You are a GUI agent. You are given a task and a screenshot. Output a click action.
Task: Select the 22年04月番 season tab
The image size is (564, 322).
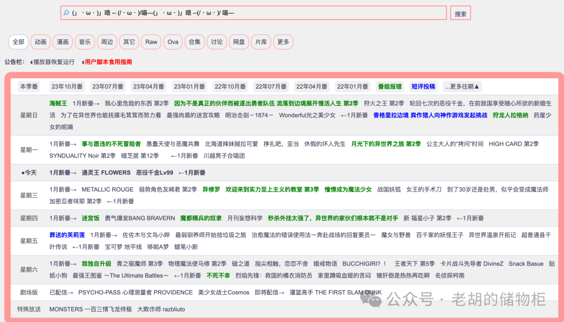tap(312, 87)
